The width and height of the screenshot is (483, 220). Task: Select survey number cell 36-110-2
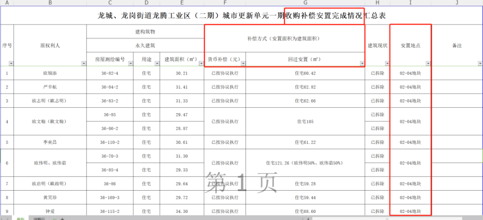pos(110,142)
